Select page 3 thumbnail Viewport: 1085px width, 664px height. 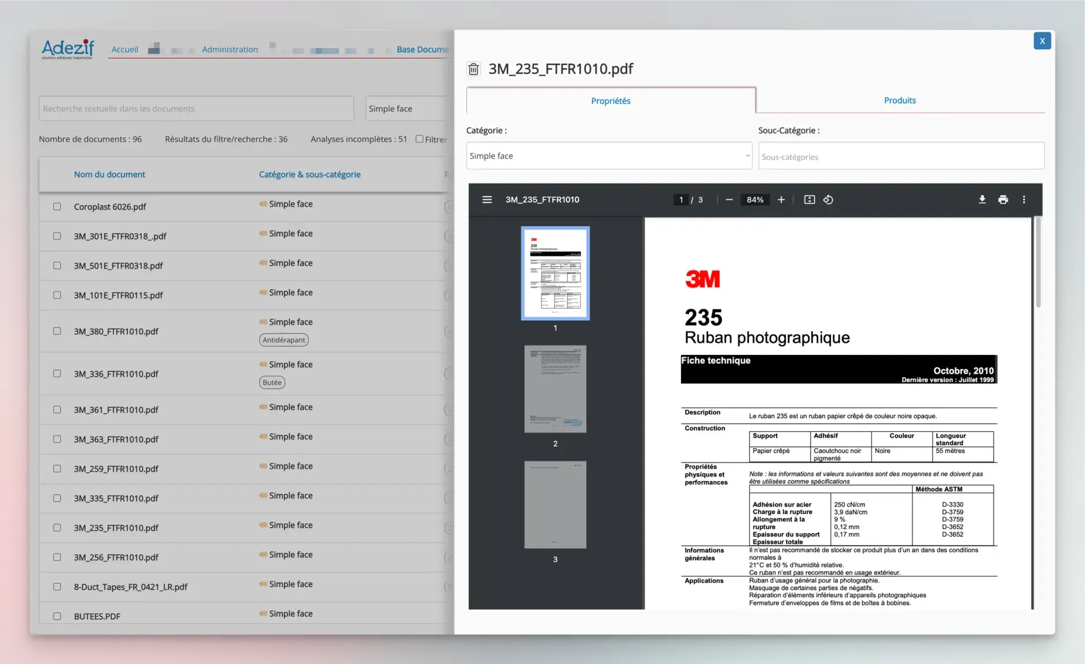coord(555,505)
